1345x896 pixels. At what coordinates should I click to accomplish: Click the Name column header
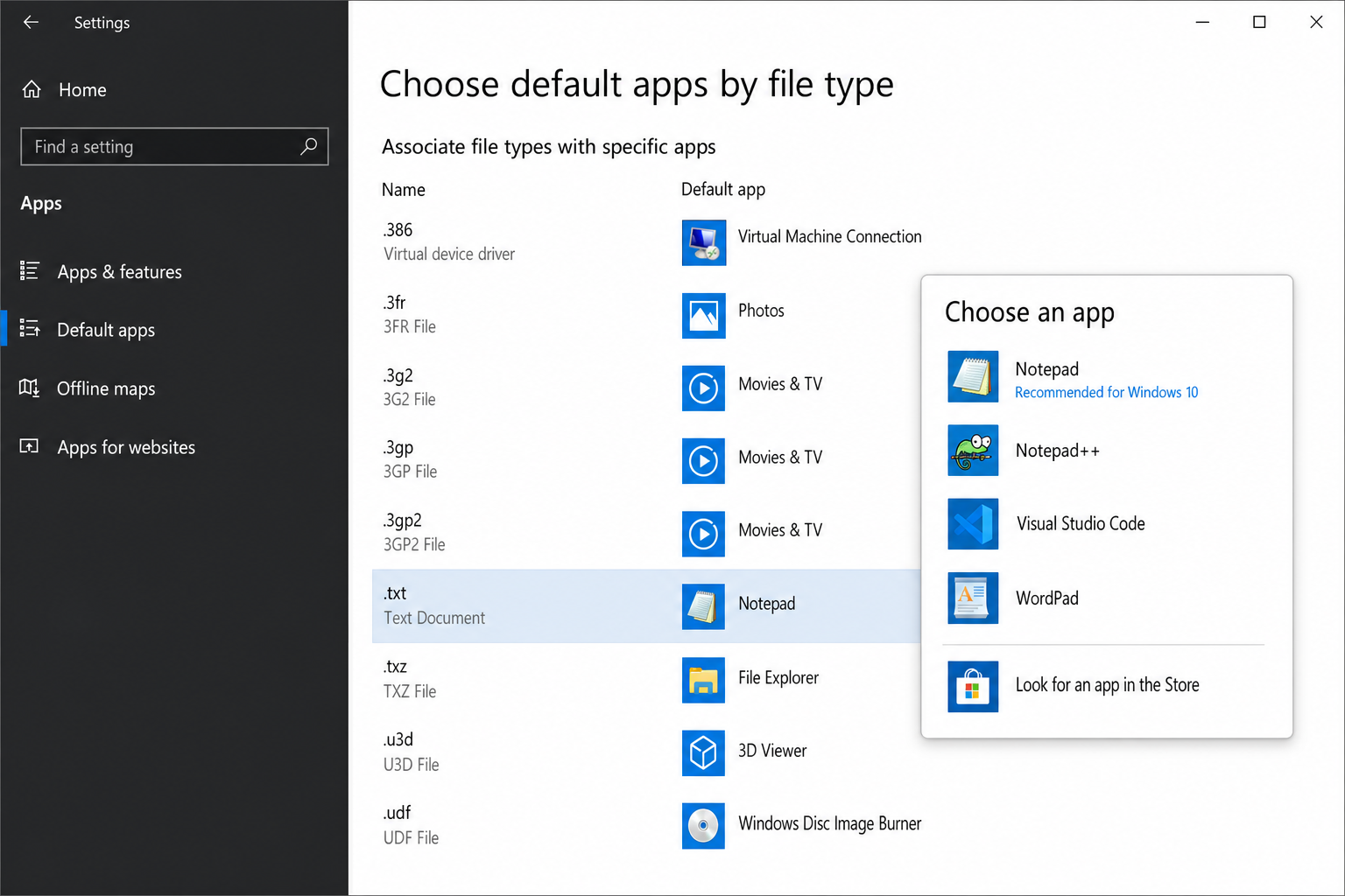pyautogui.click(x=404, y=190)
